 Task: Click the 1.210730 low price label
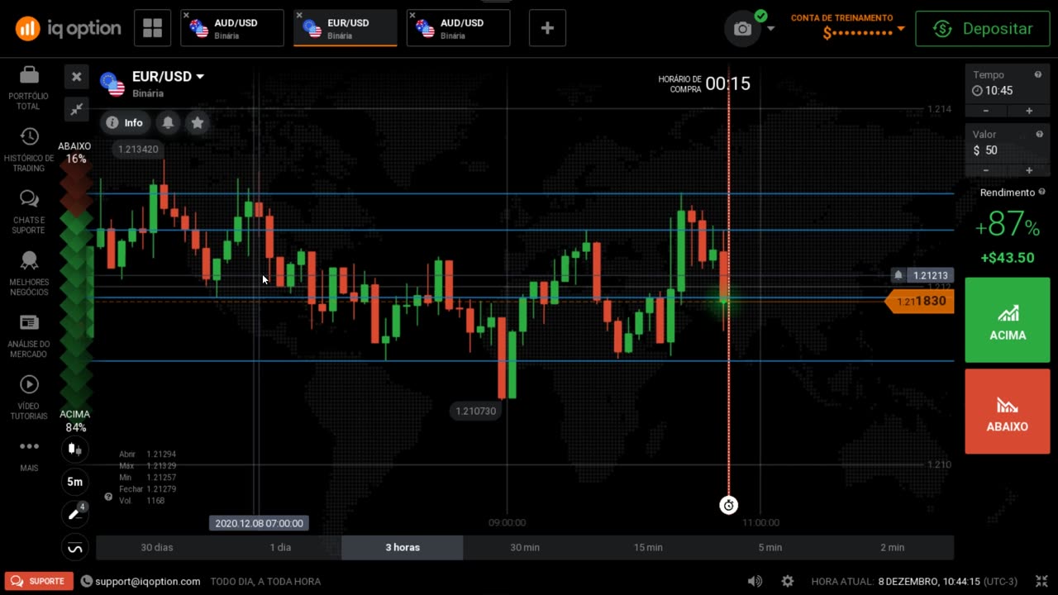pos(476,411)
